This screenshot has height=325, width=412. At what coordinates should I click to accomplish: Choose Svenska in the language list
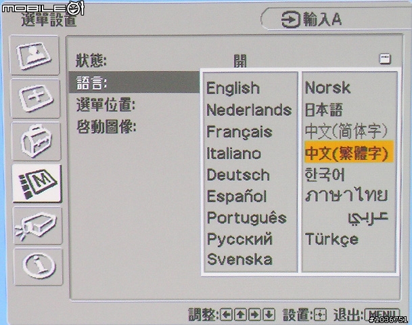click(x=239, y=259)
